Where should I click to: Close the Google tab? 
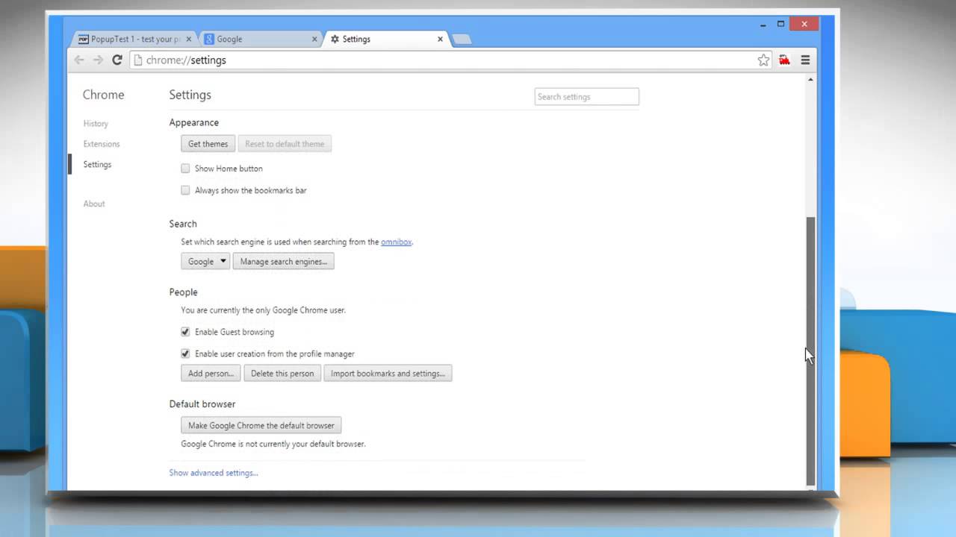314,39
